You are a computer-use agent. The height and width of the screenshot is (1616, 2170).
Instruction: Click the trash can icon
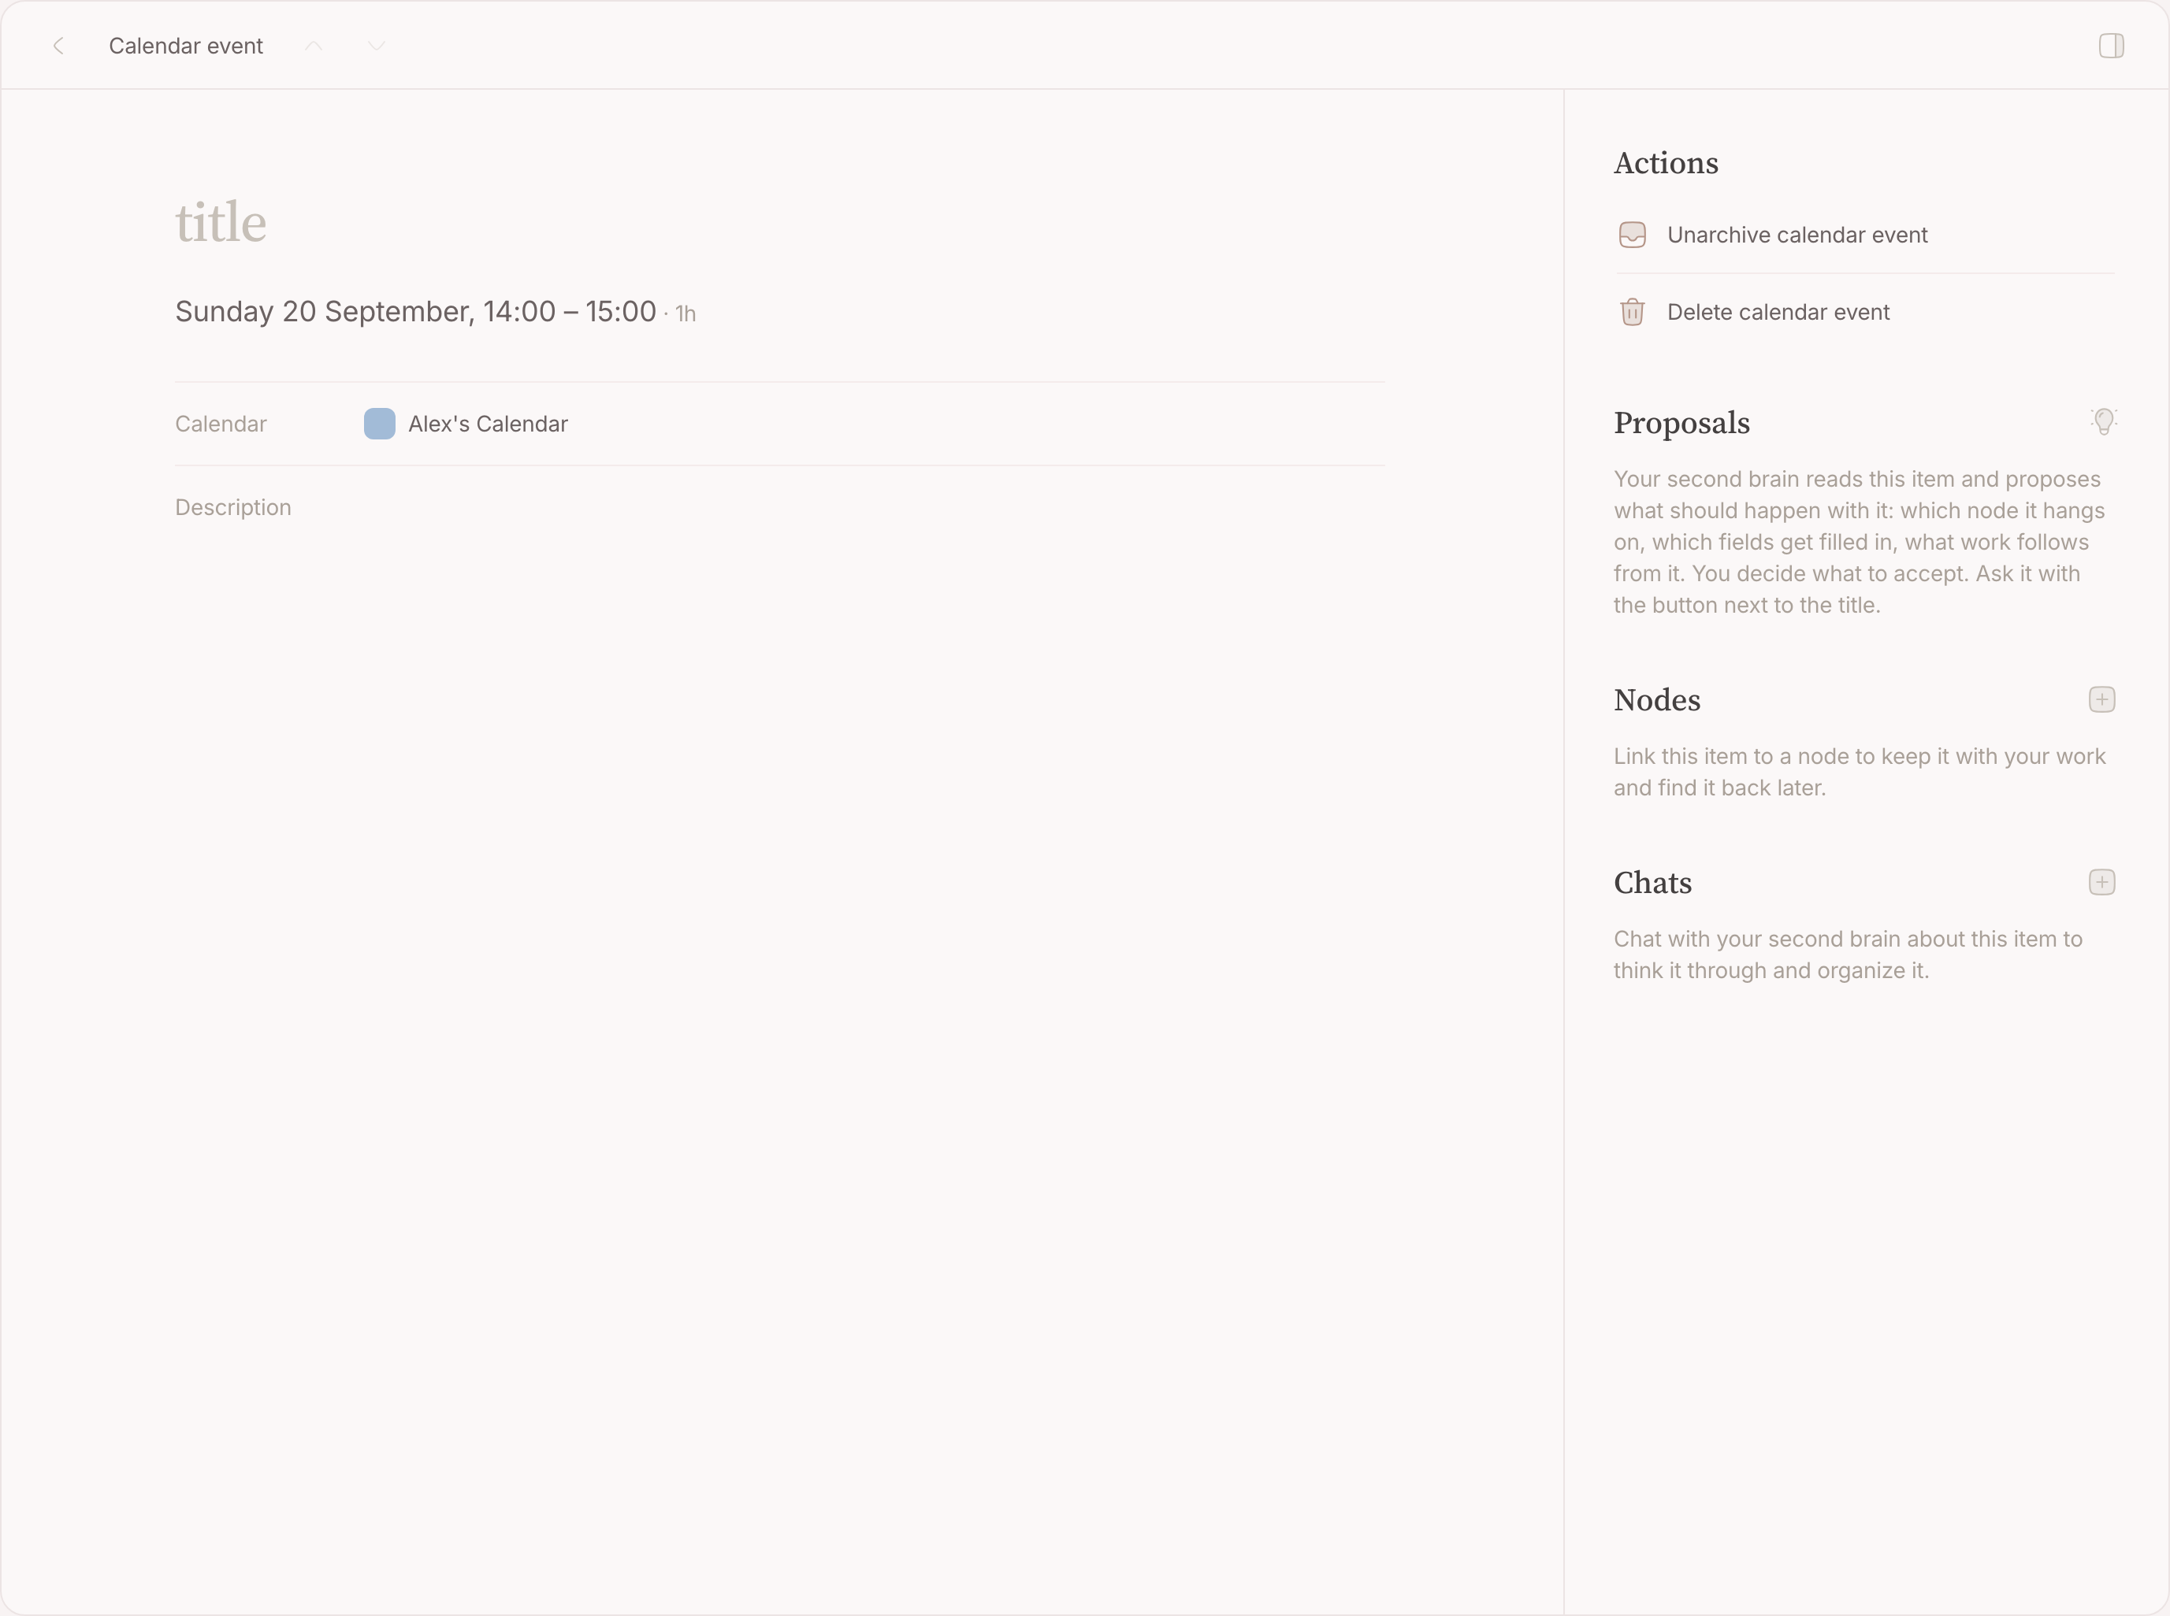click(1633, 312)
